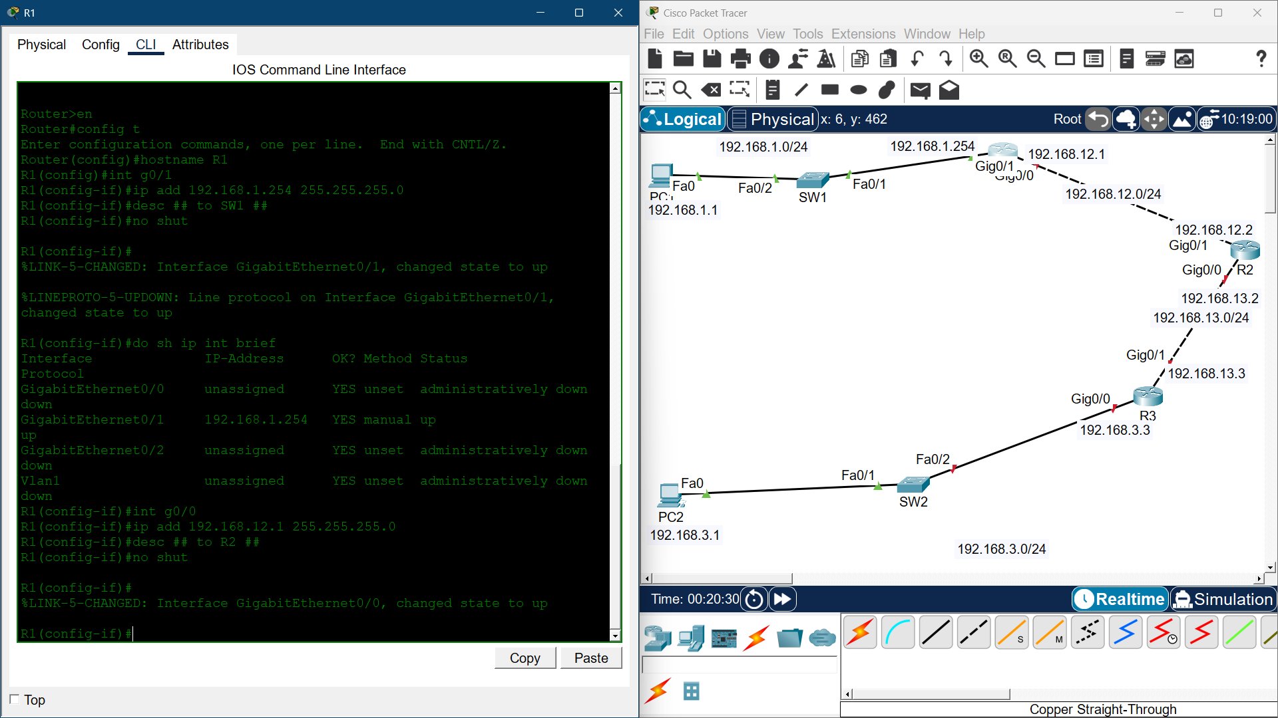This screenshot has width=1278, height=718.
Task: Click the Zoom In toolbar icon
Action: point(978,59)
